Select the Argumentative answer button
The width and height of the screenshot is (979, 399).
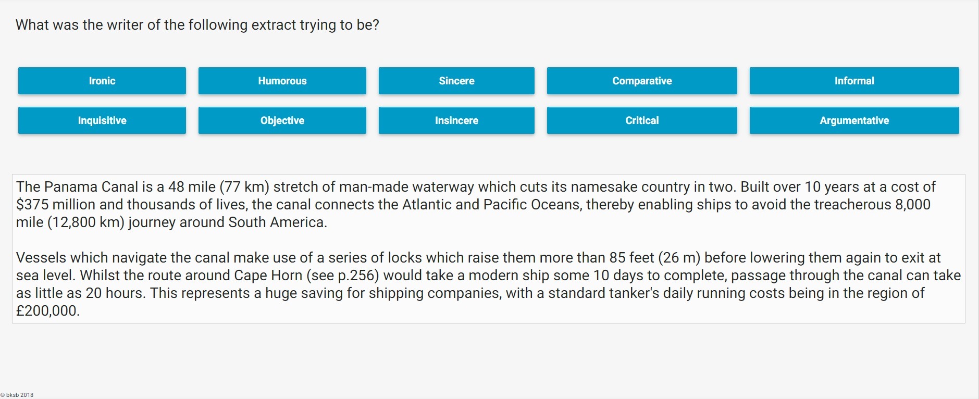(854, 120)
